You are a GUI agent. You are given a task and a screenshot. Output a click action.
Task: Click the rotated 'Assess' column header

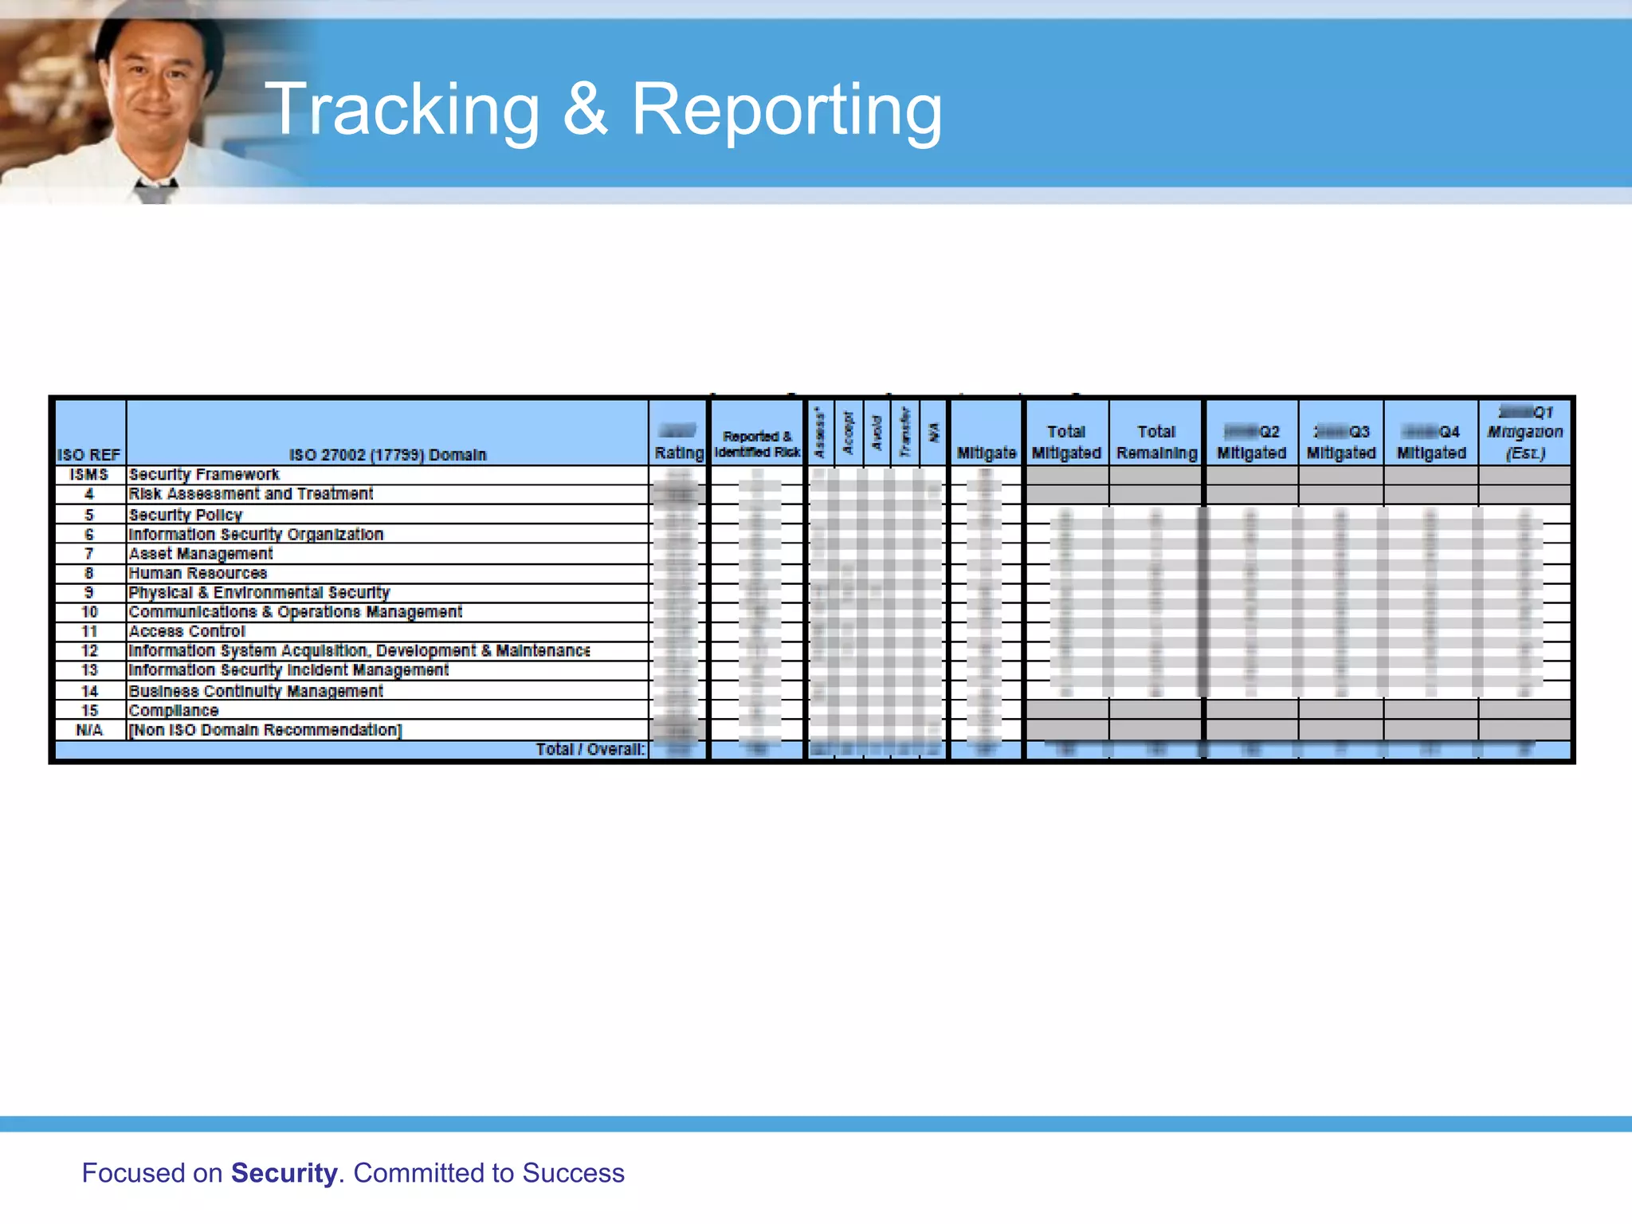tap(819, 433)
